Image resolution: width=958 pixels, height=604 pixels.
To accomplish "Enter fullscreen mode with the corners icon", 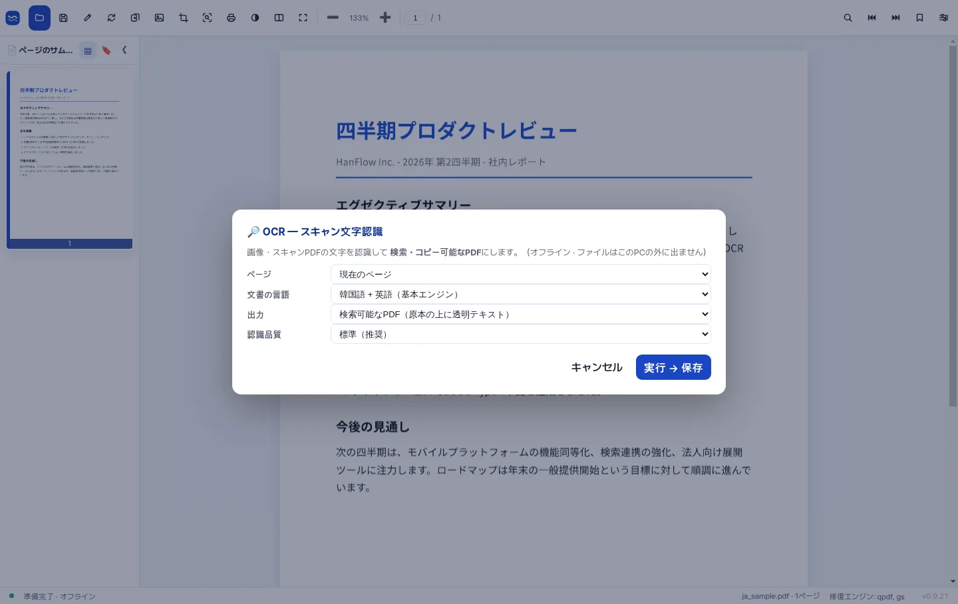I will [303, 18].
